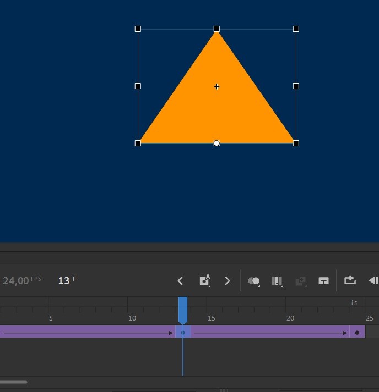The image size is (379, 392).
Task: Click frame 20 on the timeline ruler
Action: pos(290,318)
